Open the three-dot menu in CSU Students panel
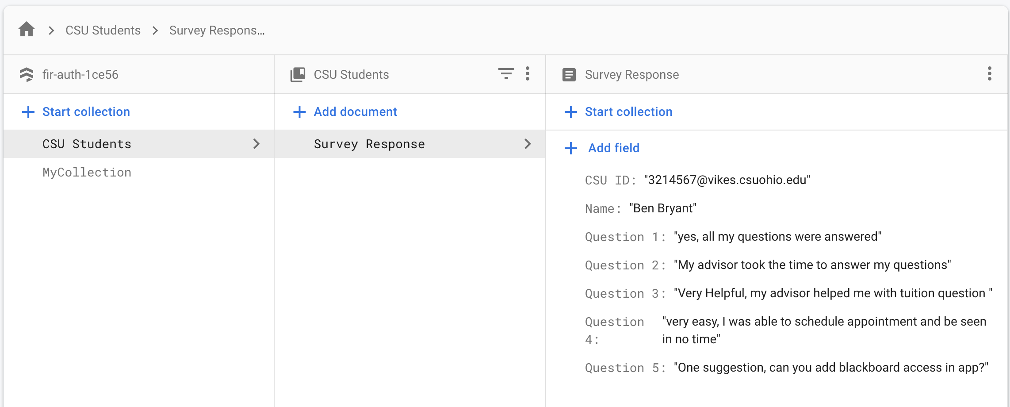This screenshot has width=1010, height=407. 528,74
